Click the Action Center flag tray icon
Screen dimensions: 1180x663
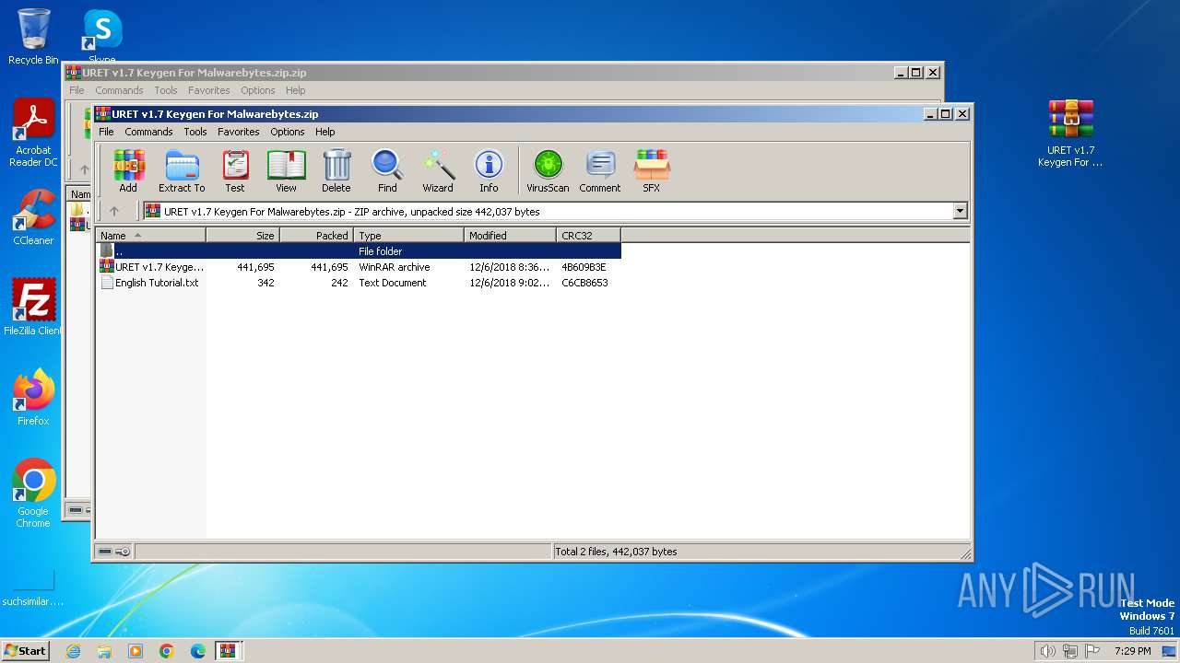[1092, 651]
